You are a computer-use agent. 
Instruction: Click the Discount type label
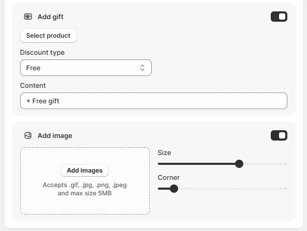42,52
